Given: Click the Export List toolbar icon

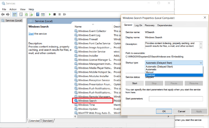Looking at the screenshot, I should 31,14.
